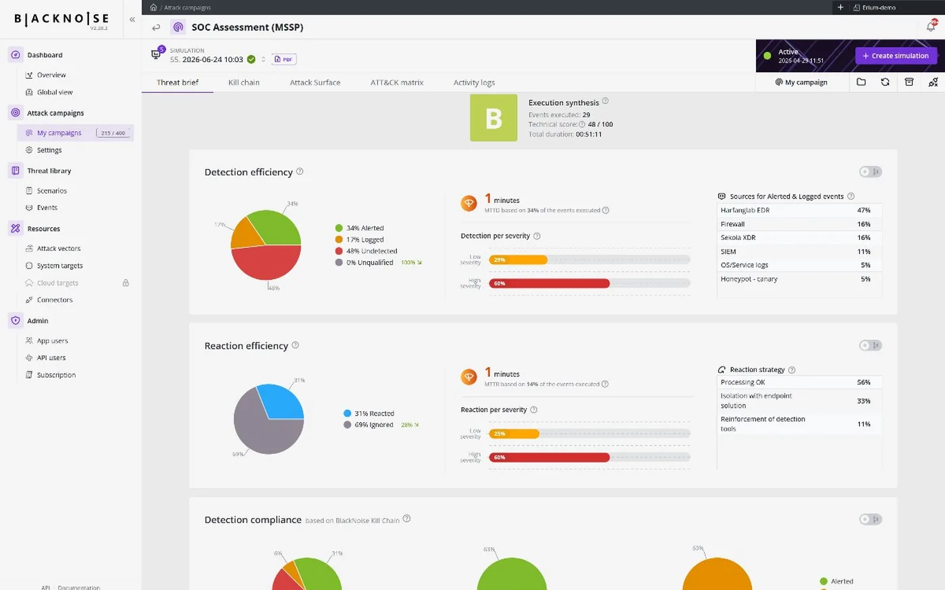945x590 pixels.
Task: Open Scenarios under Threat library
Action: 51,191
